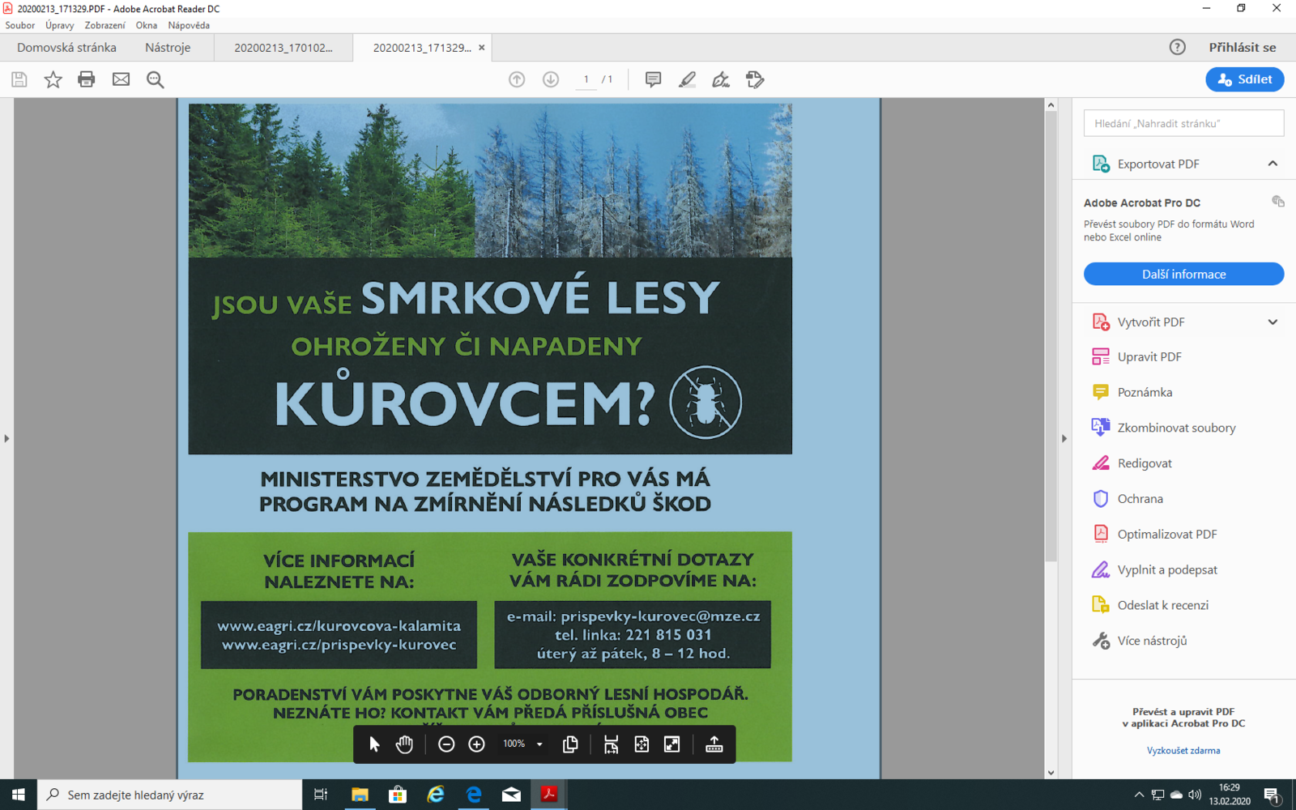The width and height of the screenshot is (1296, 810).
Task: Print the document using the printer icon
Action: 87,79
